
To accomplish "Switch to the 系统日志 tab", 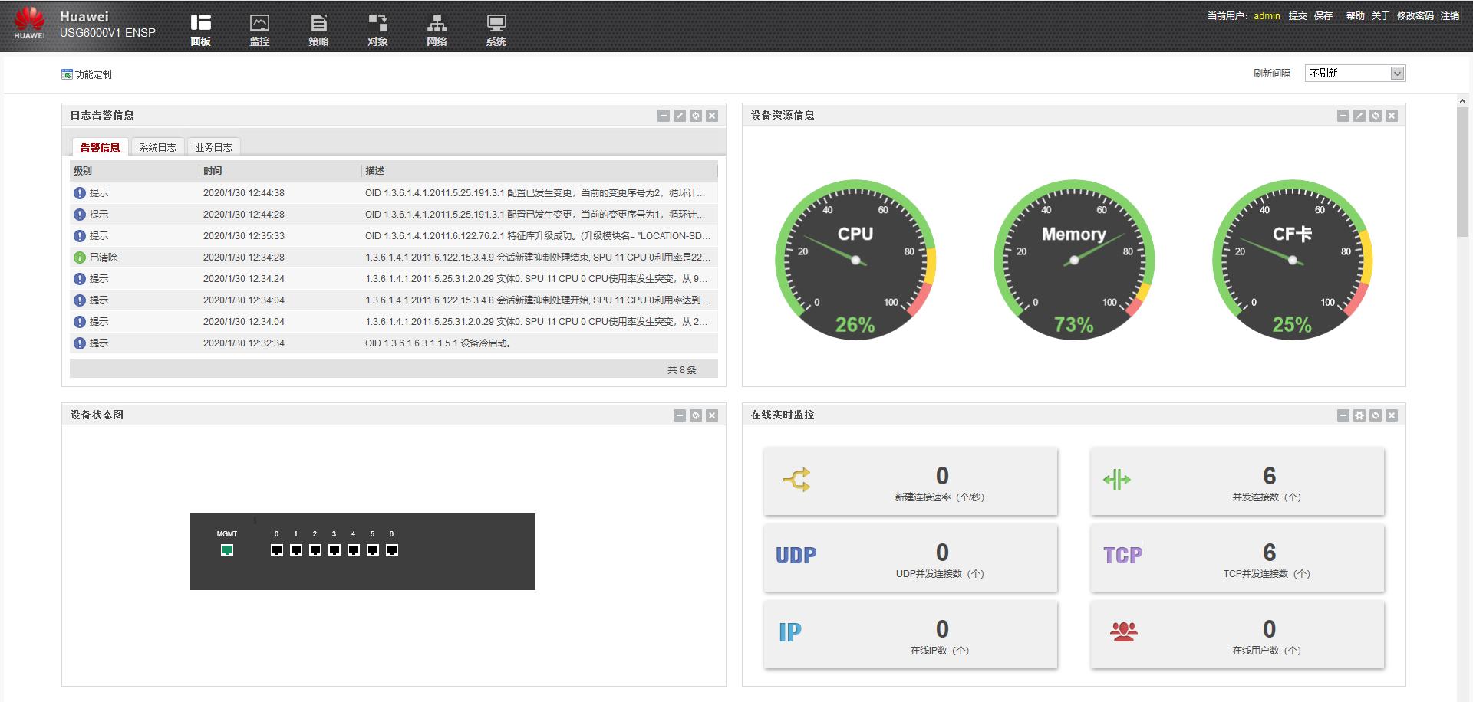I will tap(157, 147).
